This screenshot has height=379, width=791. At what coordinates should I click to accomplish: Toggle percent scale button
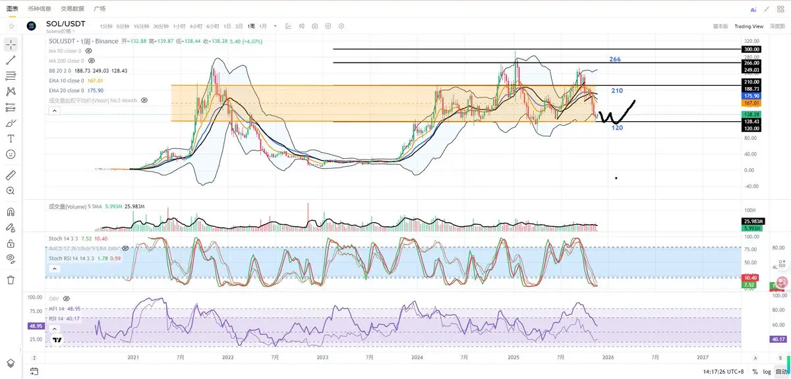[755, 372]
